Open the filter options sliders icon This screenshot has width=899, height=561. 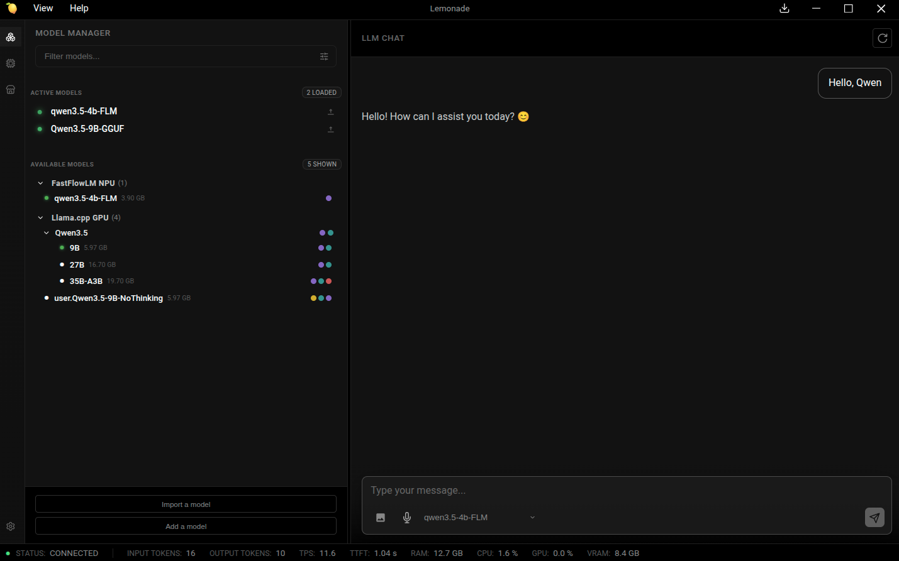pos(324,56)
